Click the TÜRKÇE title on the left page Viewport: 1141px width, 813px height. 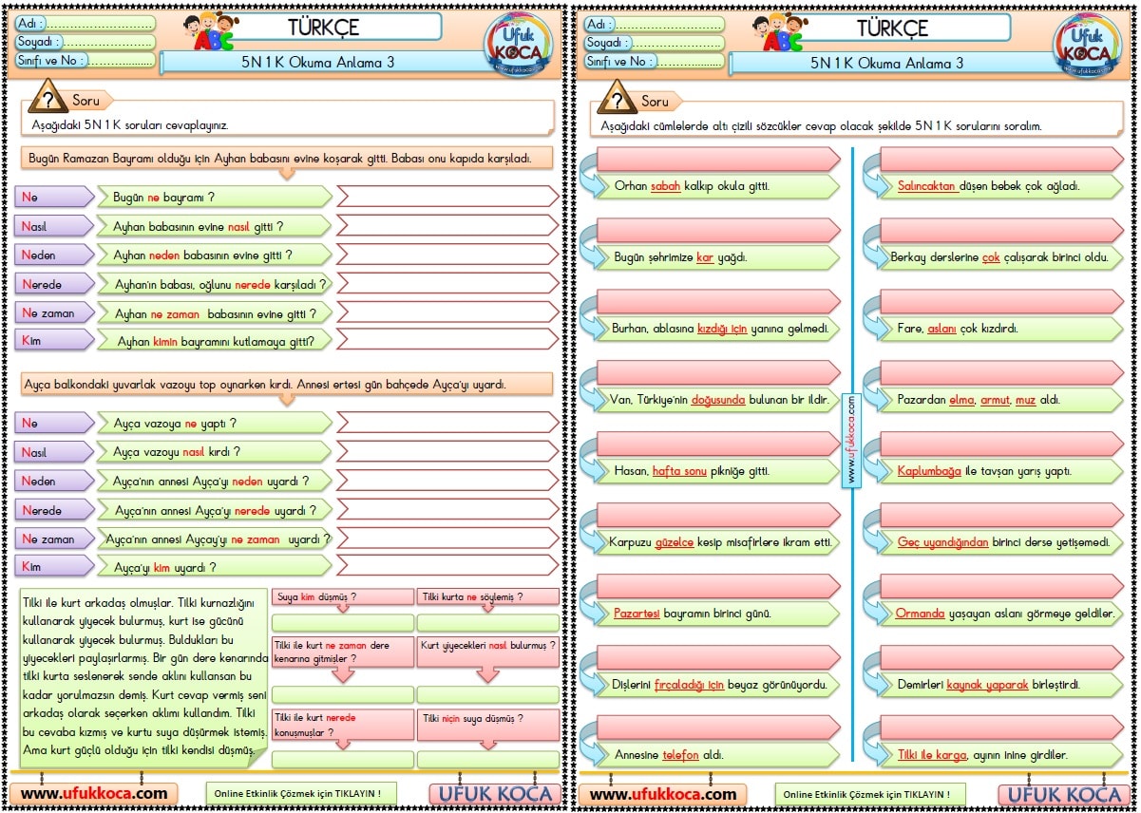[x=323, y=27]
